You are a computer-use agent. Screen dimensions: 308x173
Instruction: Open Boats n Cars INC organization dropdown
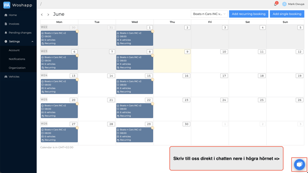click(x=209, y=14)
